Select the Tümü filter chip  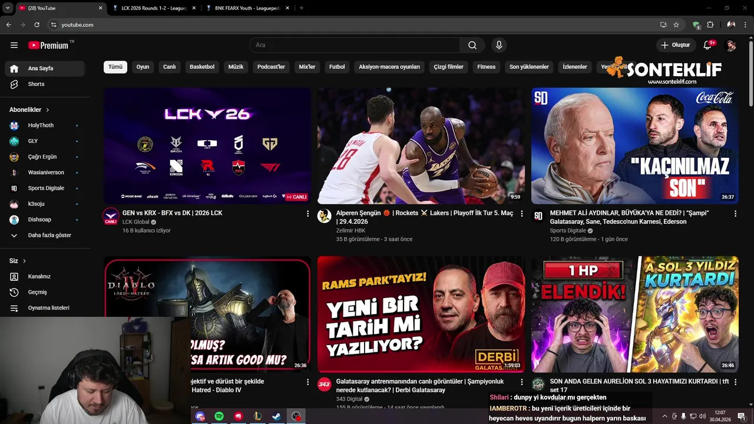pos(115,67)
